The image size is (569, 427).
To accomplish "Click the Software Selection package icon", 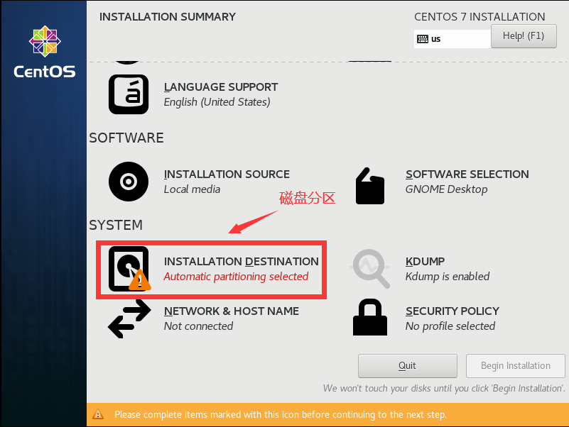I will pos(369,185).
